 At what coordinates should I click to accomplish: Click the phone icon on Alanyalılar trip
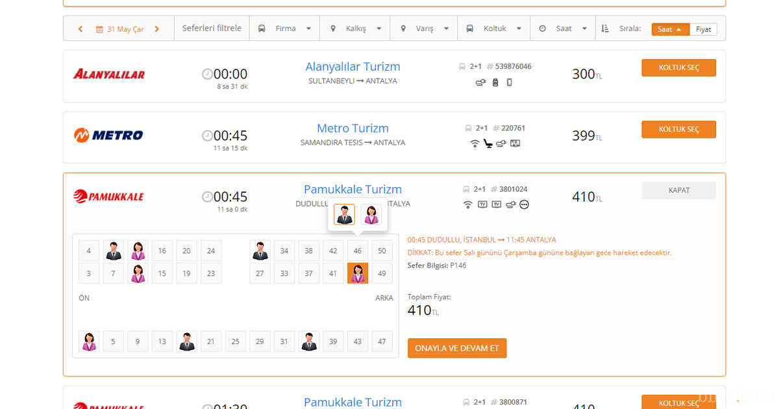point(510,82)
